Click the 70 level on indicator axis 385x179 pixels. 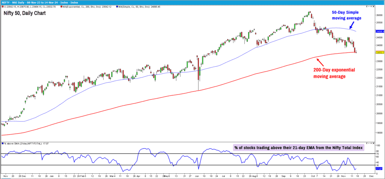377,154
